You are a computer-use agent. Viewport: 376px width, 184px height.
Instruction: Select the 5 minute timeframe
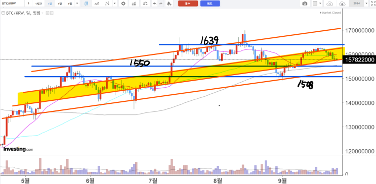[x=28, y=4]
